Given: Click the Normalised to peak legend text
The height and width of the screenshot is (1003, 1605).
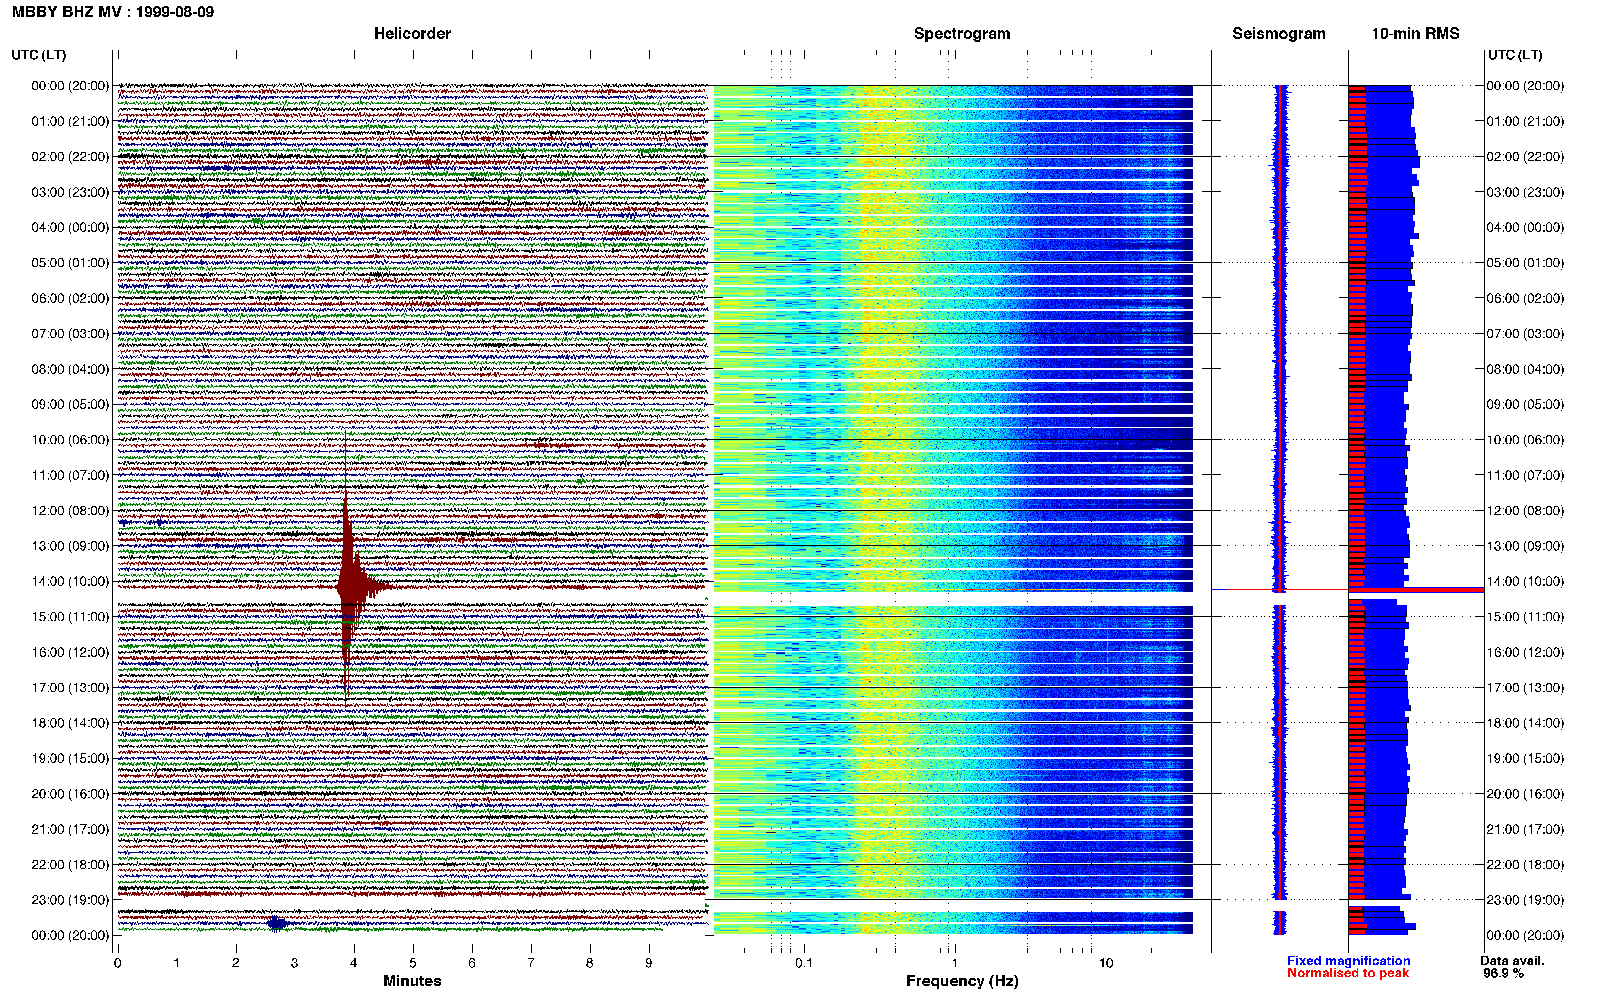Looking at the screenshot, I should (1348, 973).
